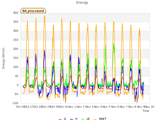The height and width of the screenshot is (124, 165).
Task: Click the Nov 1 x-axis date label
Action: (72, 107)
